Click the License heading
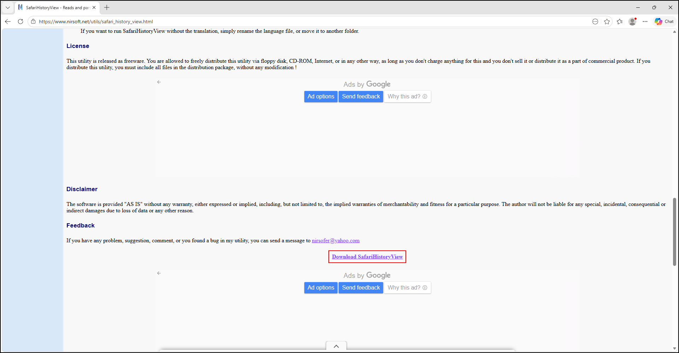Screen dimensions: 679x353 pyautogui.click(x=78, y=46)
